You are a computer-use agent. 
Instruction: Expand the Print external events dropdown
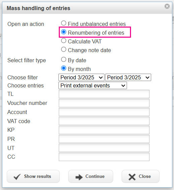[93, 85]
